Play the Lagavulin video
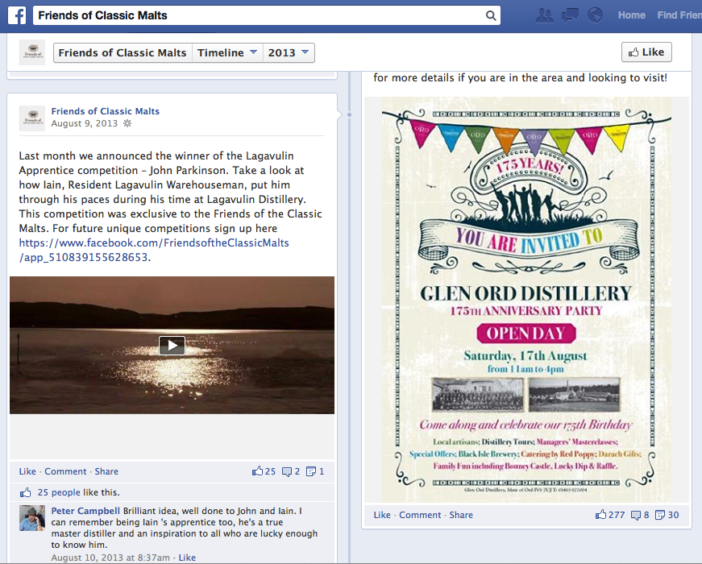Screen dimensions: 702x564 click(172, 345)
